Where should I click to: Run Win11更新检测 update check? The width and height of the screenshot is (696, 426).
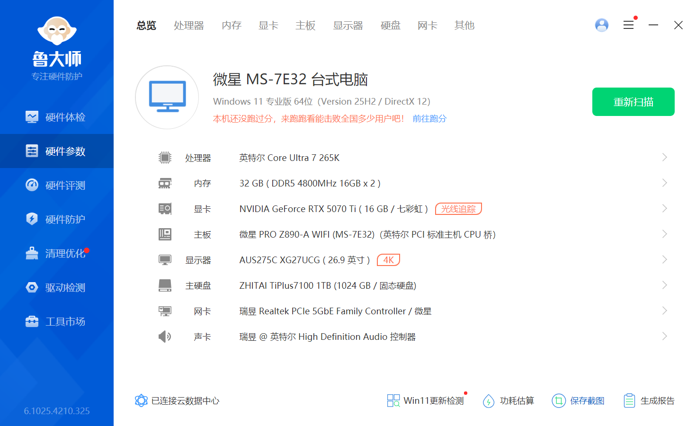(425, 400)
